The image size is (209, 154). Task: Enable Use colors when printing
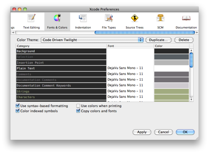click(78, 106)
